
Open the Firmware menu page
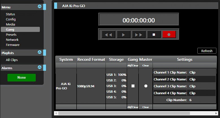(x=13, y=45)
